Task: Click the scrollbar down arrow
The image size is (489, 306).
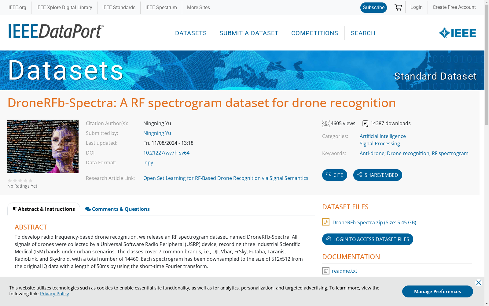Action: click(487, 304)
